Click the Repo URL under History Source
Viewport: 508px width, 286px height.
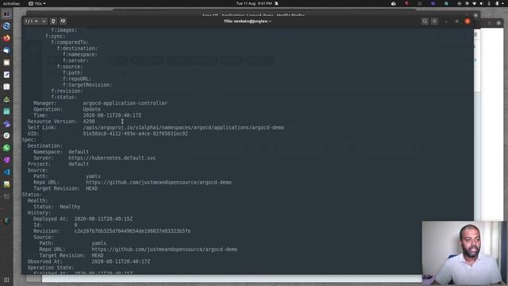[164, 249]
